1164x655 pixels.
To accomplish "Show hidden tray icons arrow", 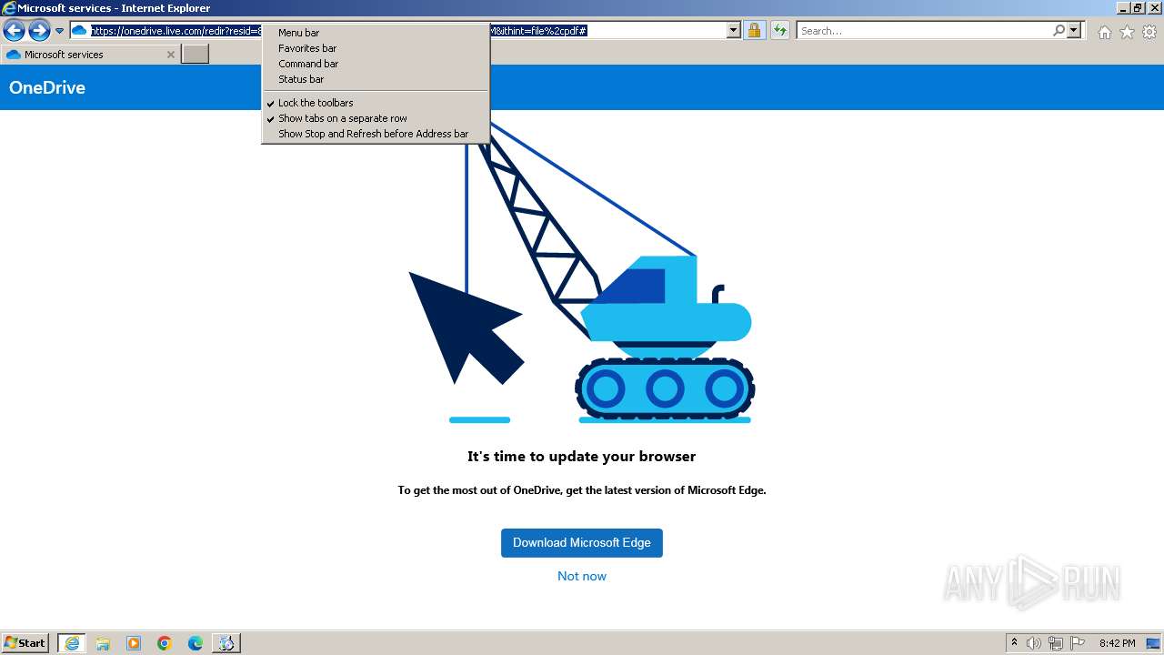I will [x=1014, y=643].
